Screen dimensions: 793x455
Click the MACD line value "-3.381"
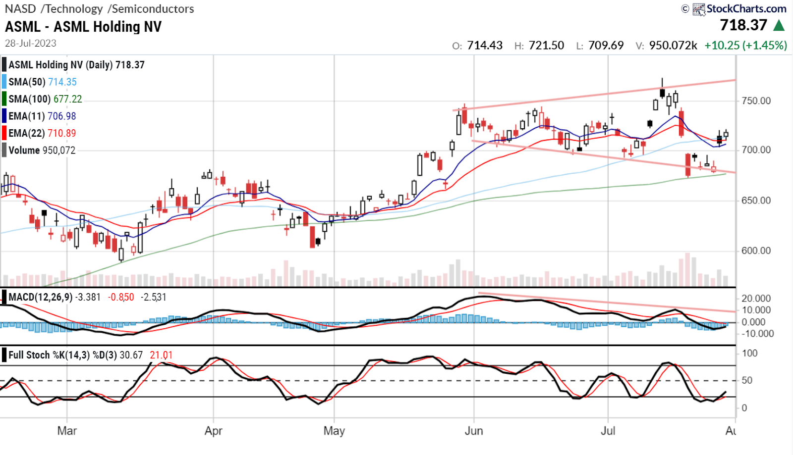pos(88,297)
